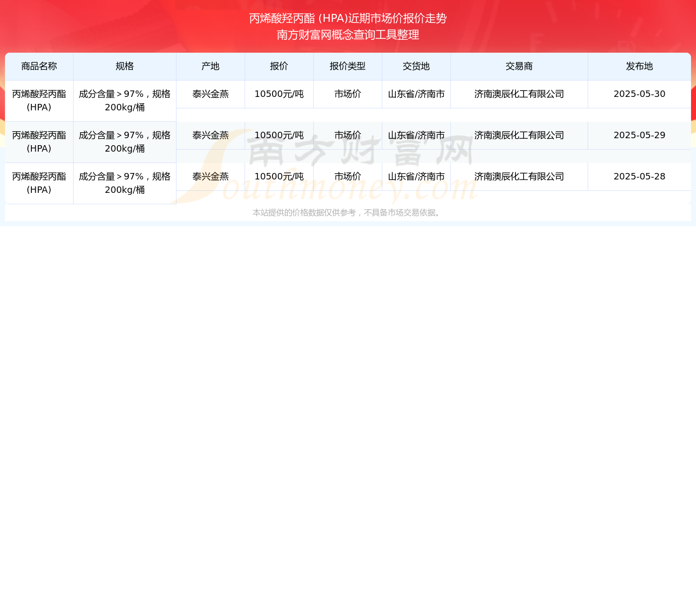The width and height of the screenshot is (696, 599).
Task: Click 山东省/济南市 in the 2025-05-30 row
Action: pos(417,94)
